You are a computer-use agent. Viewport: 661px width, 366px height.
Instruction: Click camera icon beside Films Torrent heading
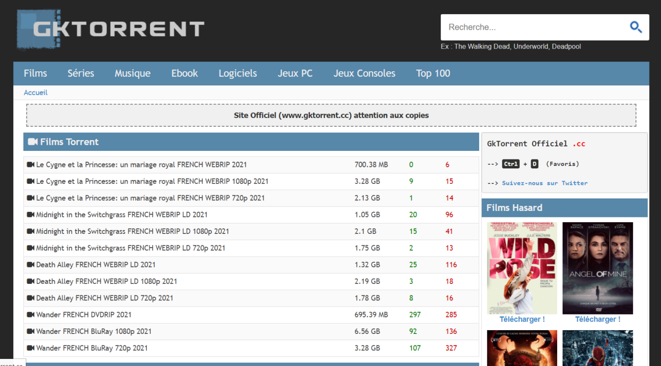(x=33, y=142)
